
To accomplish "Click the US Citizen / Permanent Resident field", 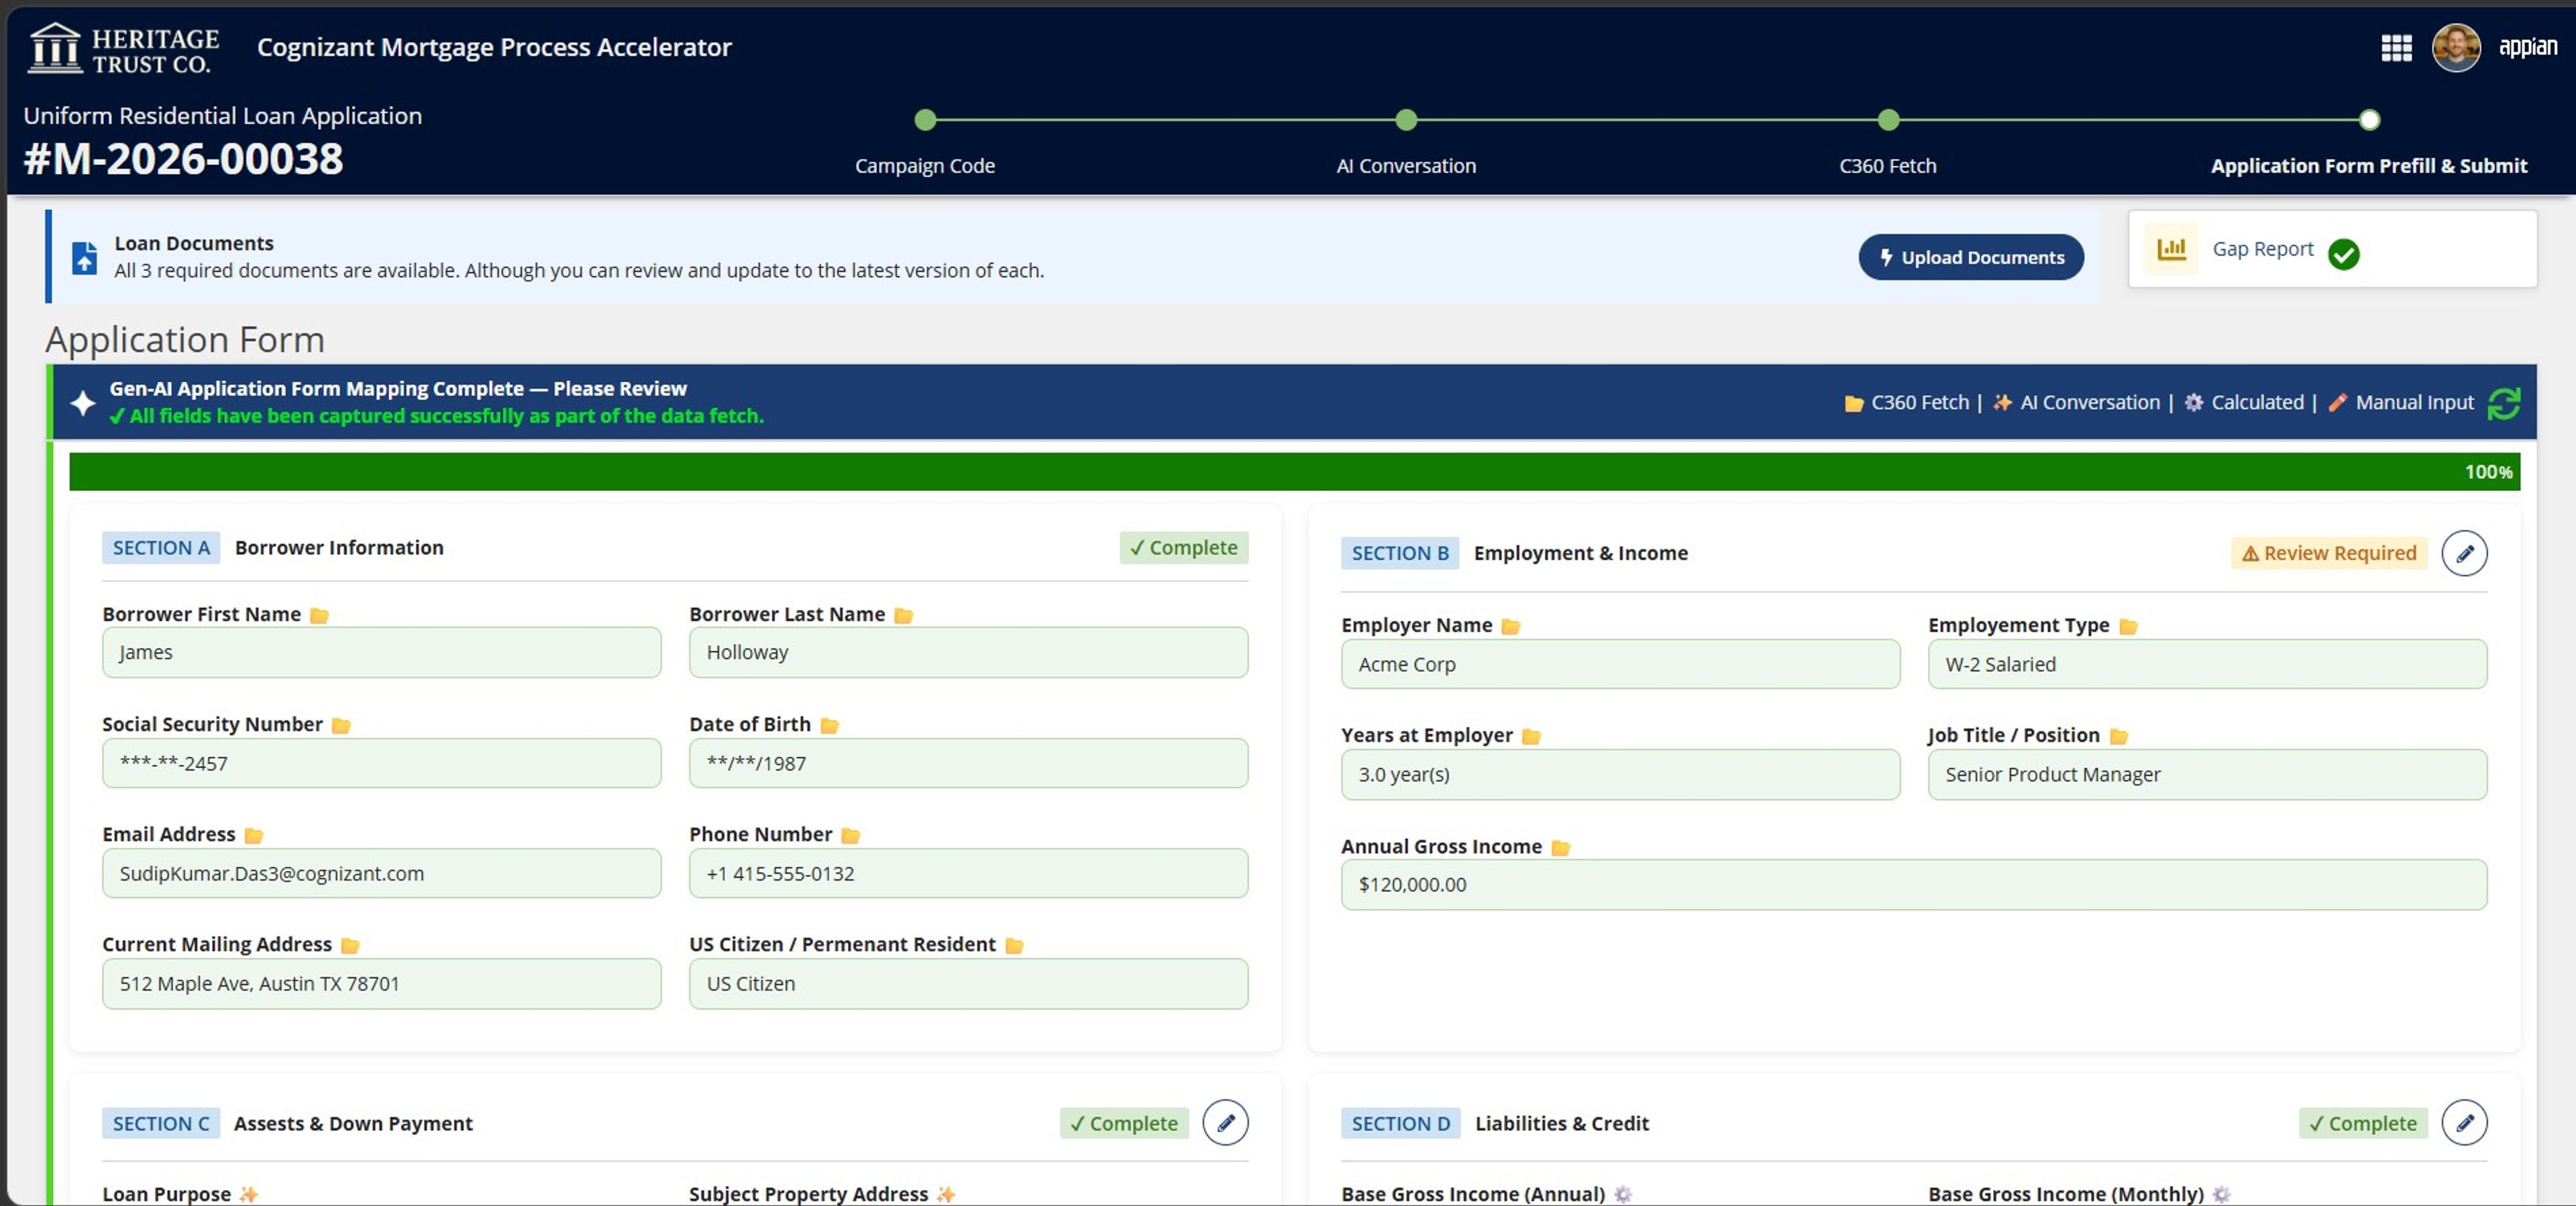I will pos(968,983).
